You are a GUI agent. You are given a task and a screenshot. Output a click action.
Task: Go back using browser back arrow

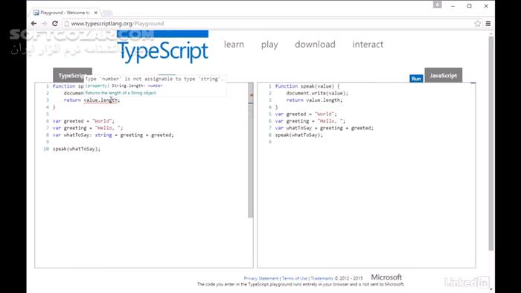click(x=33, y=24)
